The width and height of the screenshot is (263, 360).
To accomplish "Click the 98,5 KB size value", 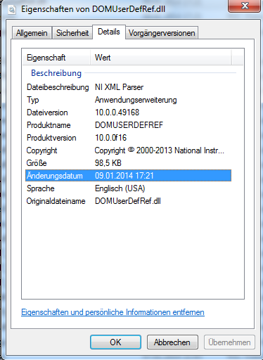I will [108, 163].
